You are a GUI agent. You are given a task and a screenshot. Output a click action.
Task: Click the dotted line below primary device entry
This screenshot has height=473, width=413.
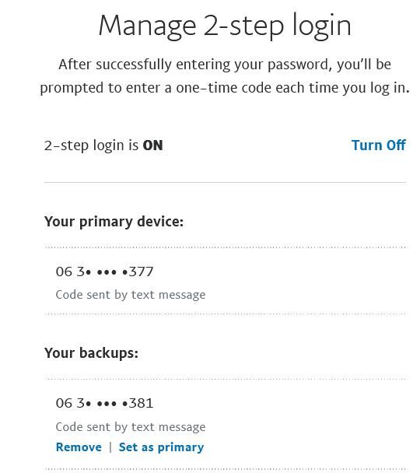pos(225,314)
